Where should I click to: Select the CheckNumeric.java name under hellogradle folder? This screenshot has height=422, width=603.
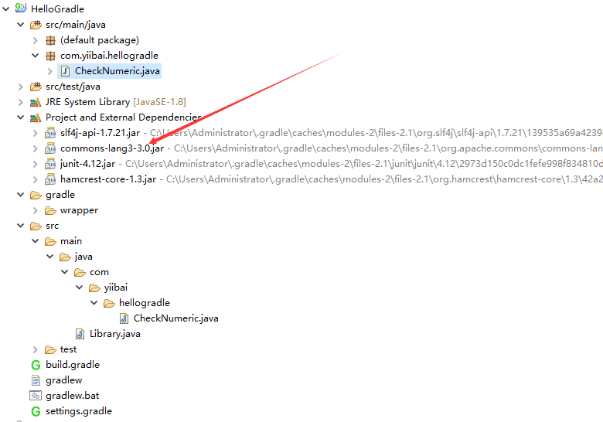coord(175,318)
